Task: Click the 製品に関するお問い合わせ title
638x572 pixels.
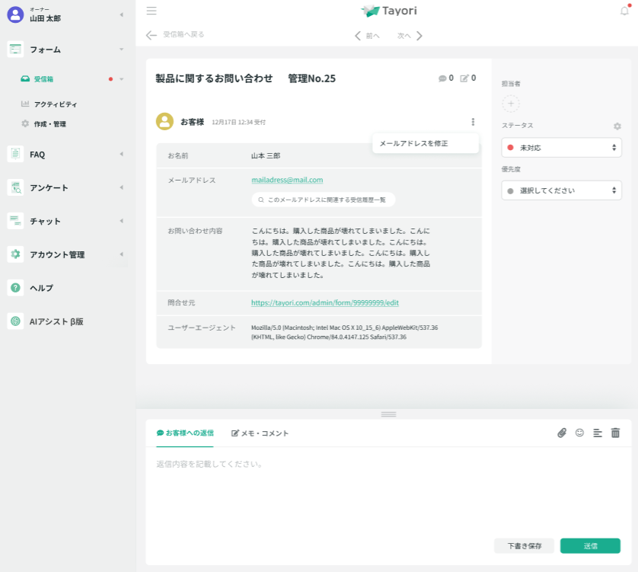Action: 214,78
